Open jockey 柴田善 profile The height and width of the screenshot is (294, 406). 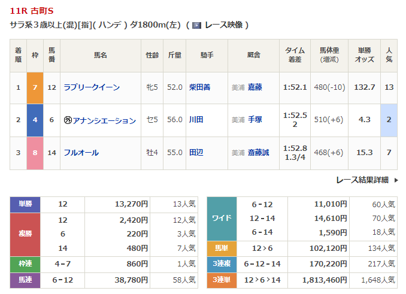click(199, 87)
